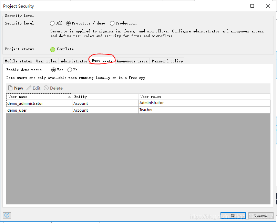Click the New demo user icon

click(10, 88)
